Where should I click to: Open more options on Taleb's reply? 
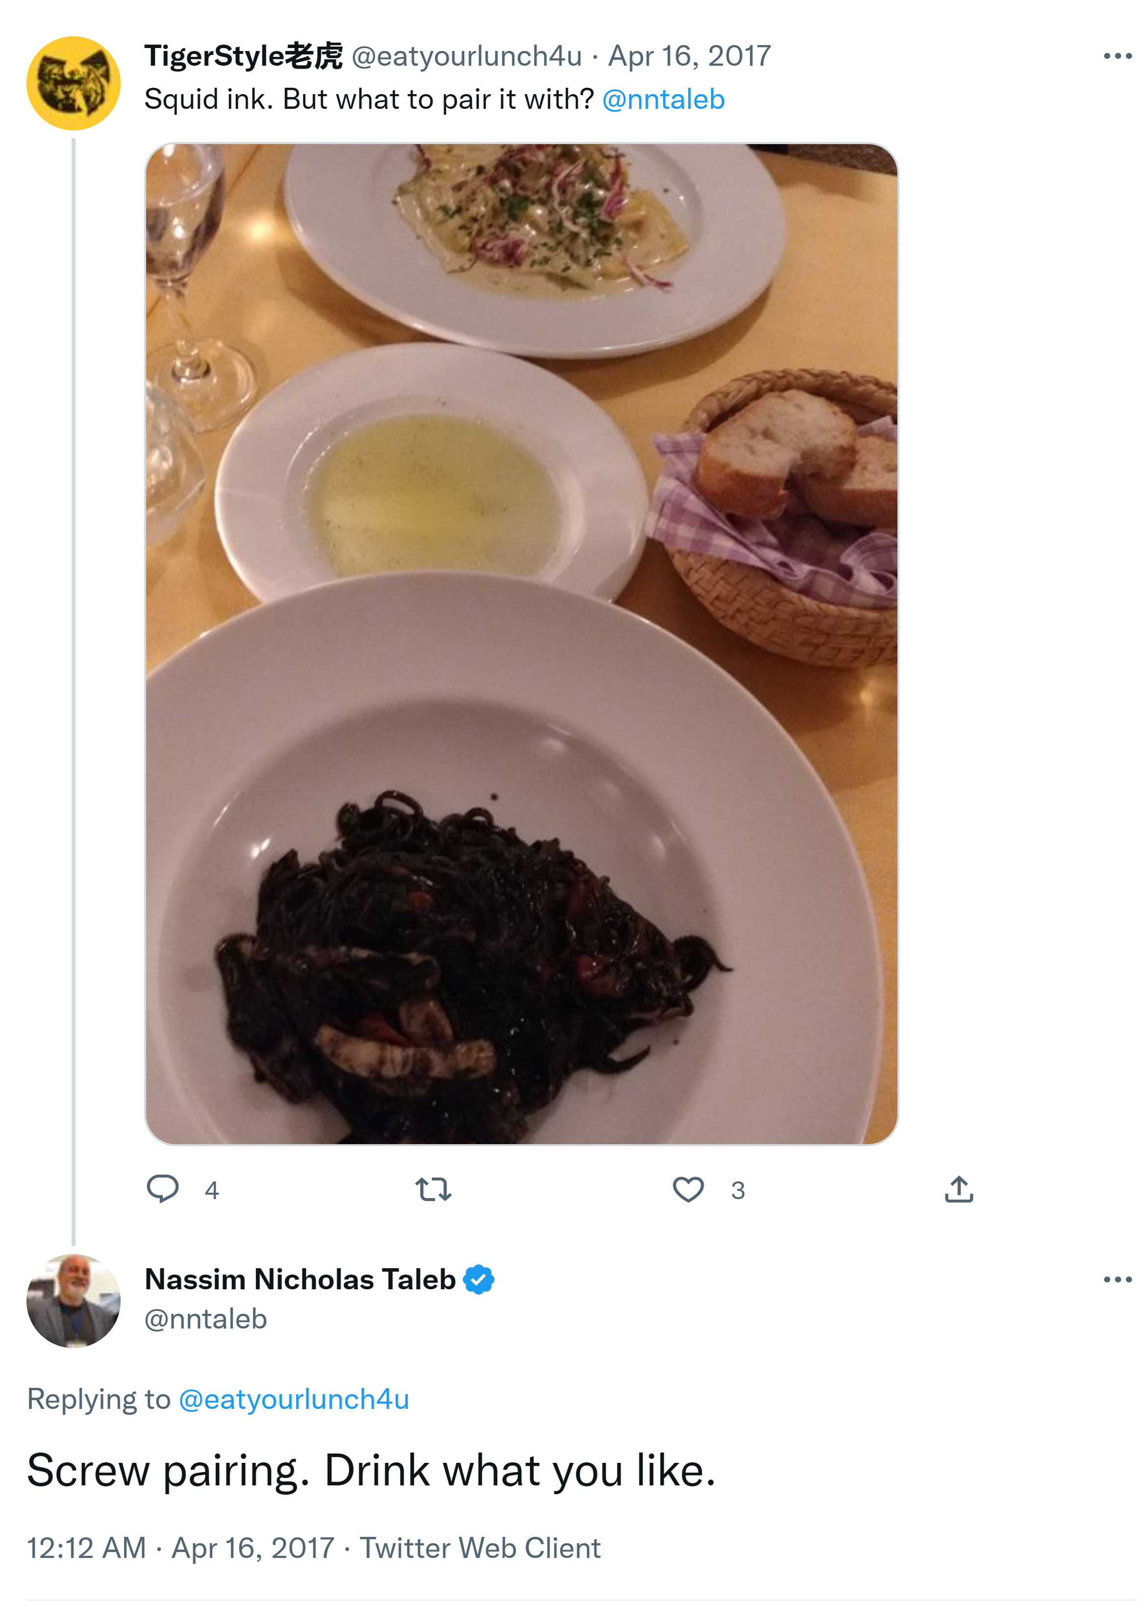pyautogui.click(x=1117, y=1279)
